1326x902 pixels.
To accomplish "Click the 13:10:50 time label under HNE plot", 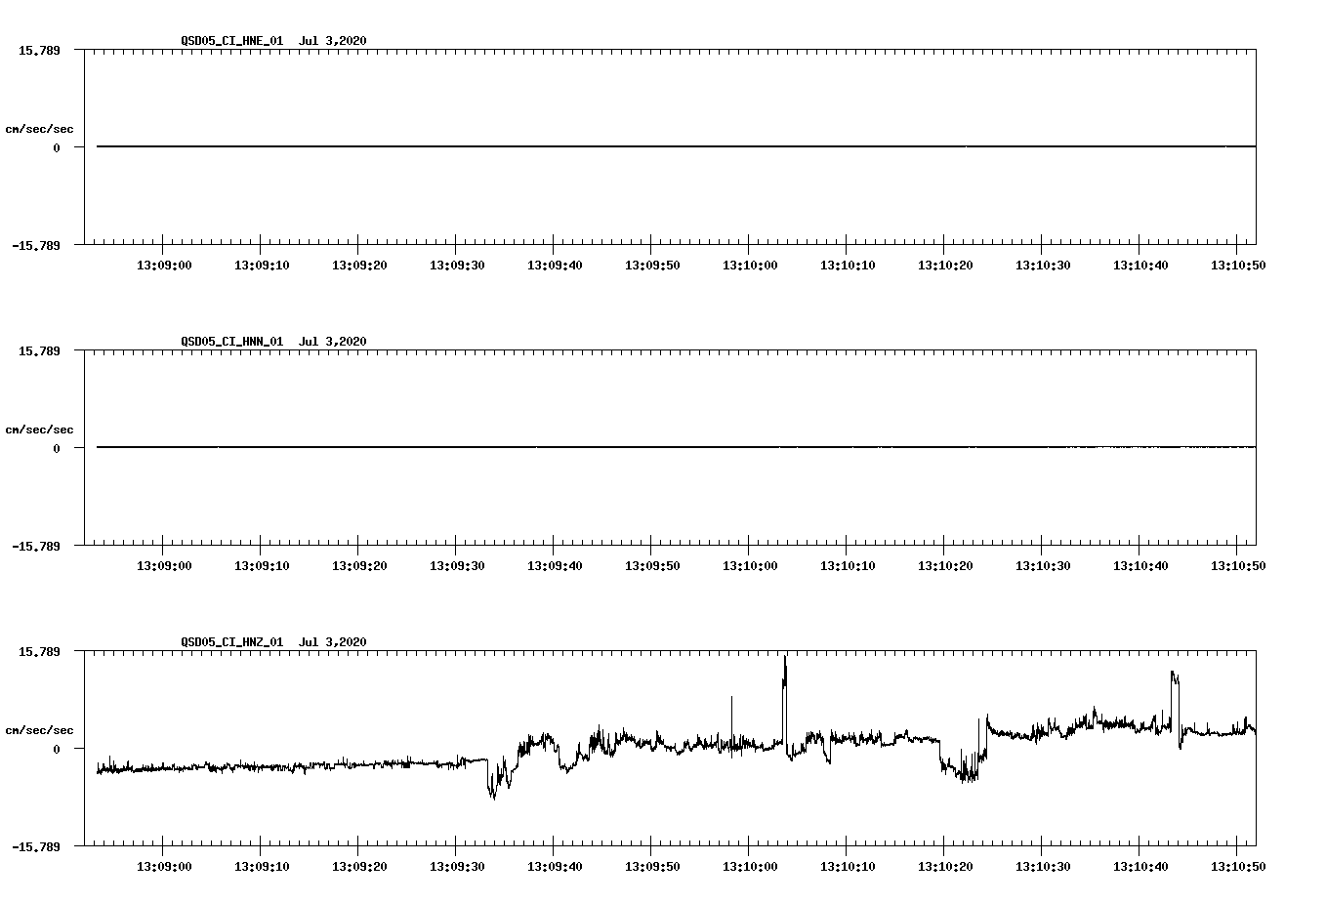I will pyautogui.click(x=1237, y=265).
